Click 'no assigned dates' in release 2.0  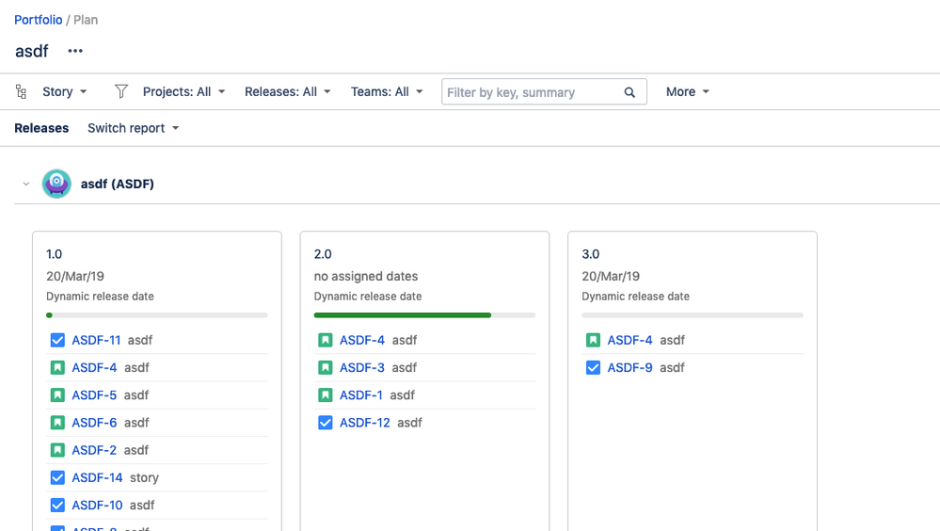pyautogui.click(x=366, y=277)
